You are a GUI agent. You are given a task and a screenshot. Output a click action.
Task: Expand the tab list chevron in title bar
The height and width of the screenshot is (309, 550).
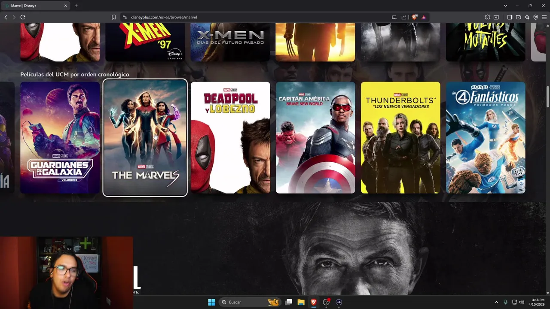point(505,6)
